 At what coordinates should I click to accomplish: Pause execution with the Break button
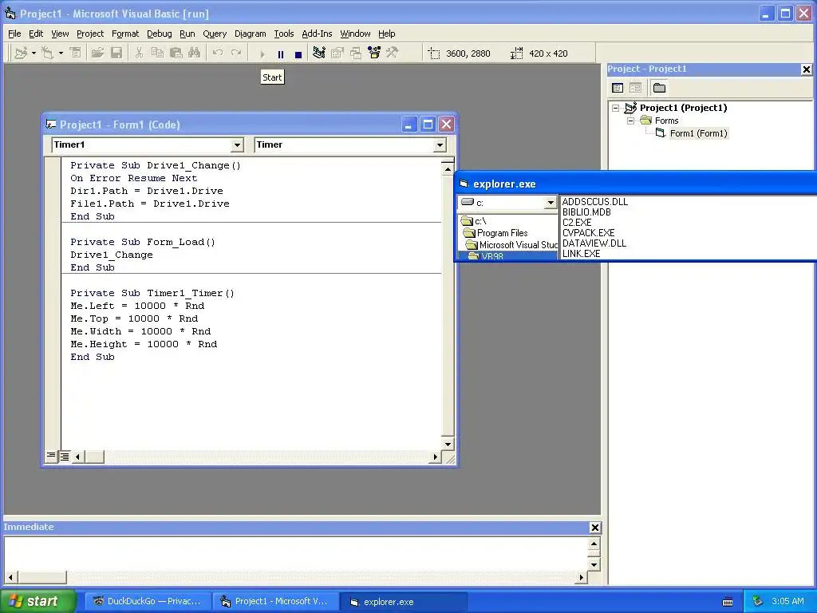281,54
